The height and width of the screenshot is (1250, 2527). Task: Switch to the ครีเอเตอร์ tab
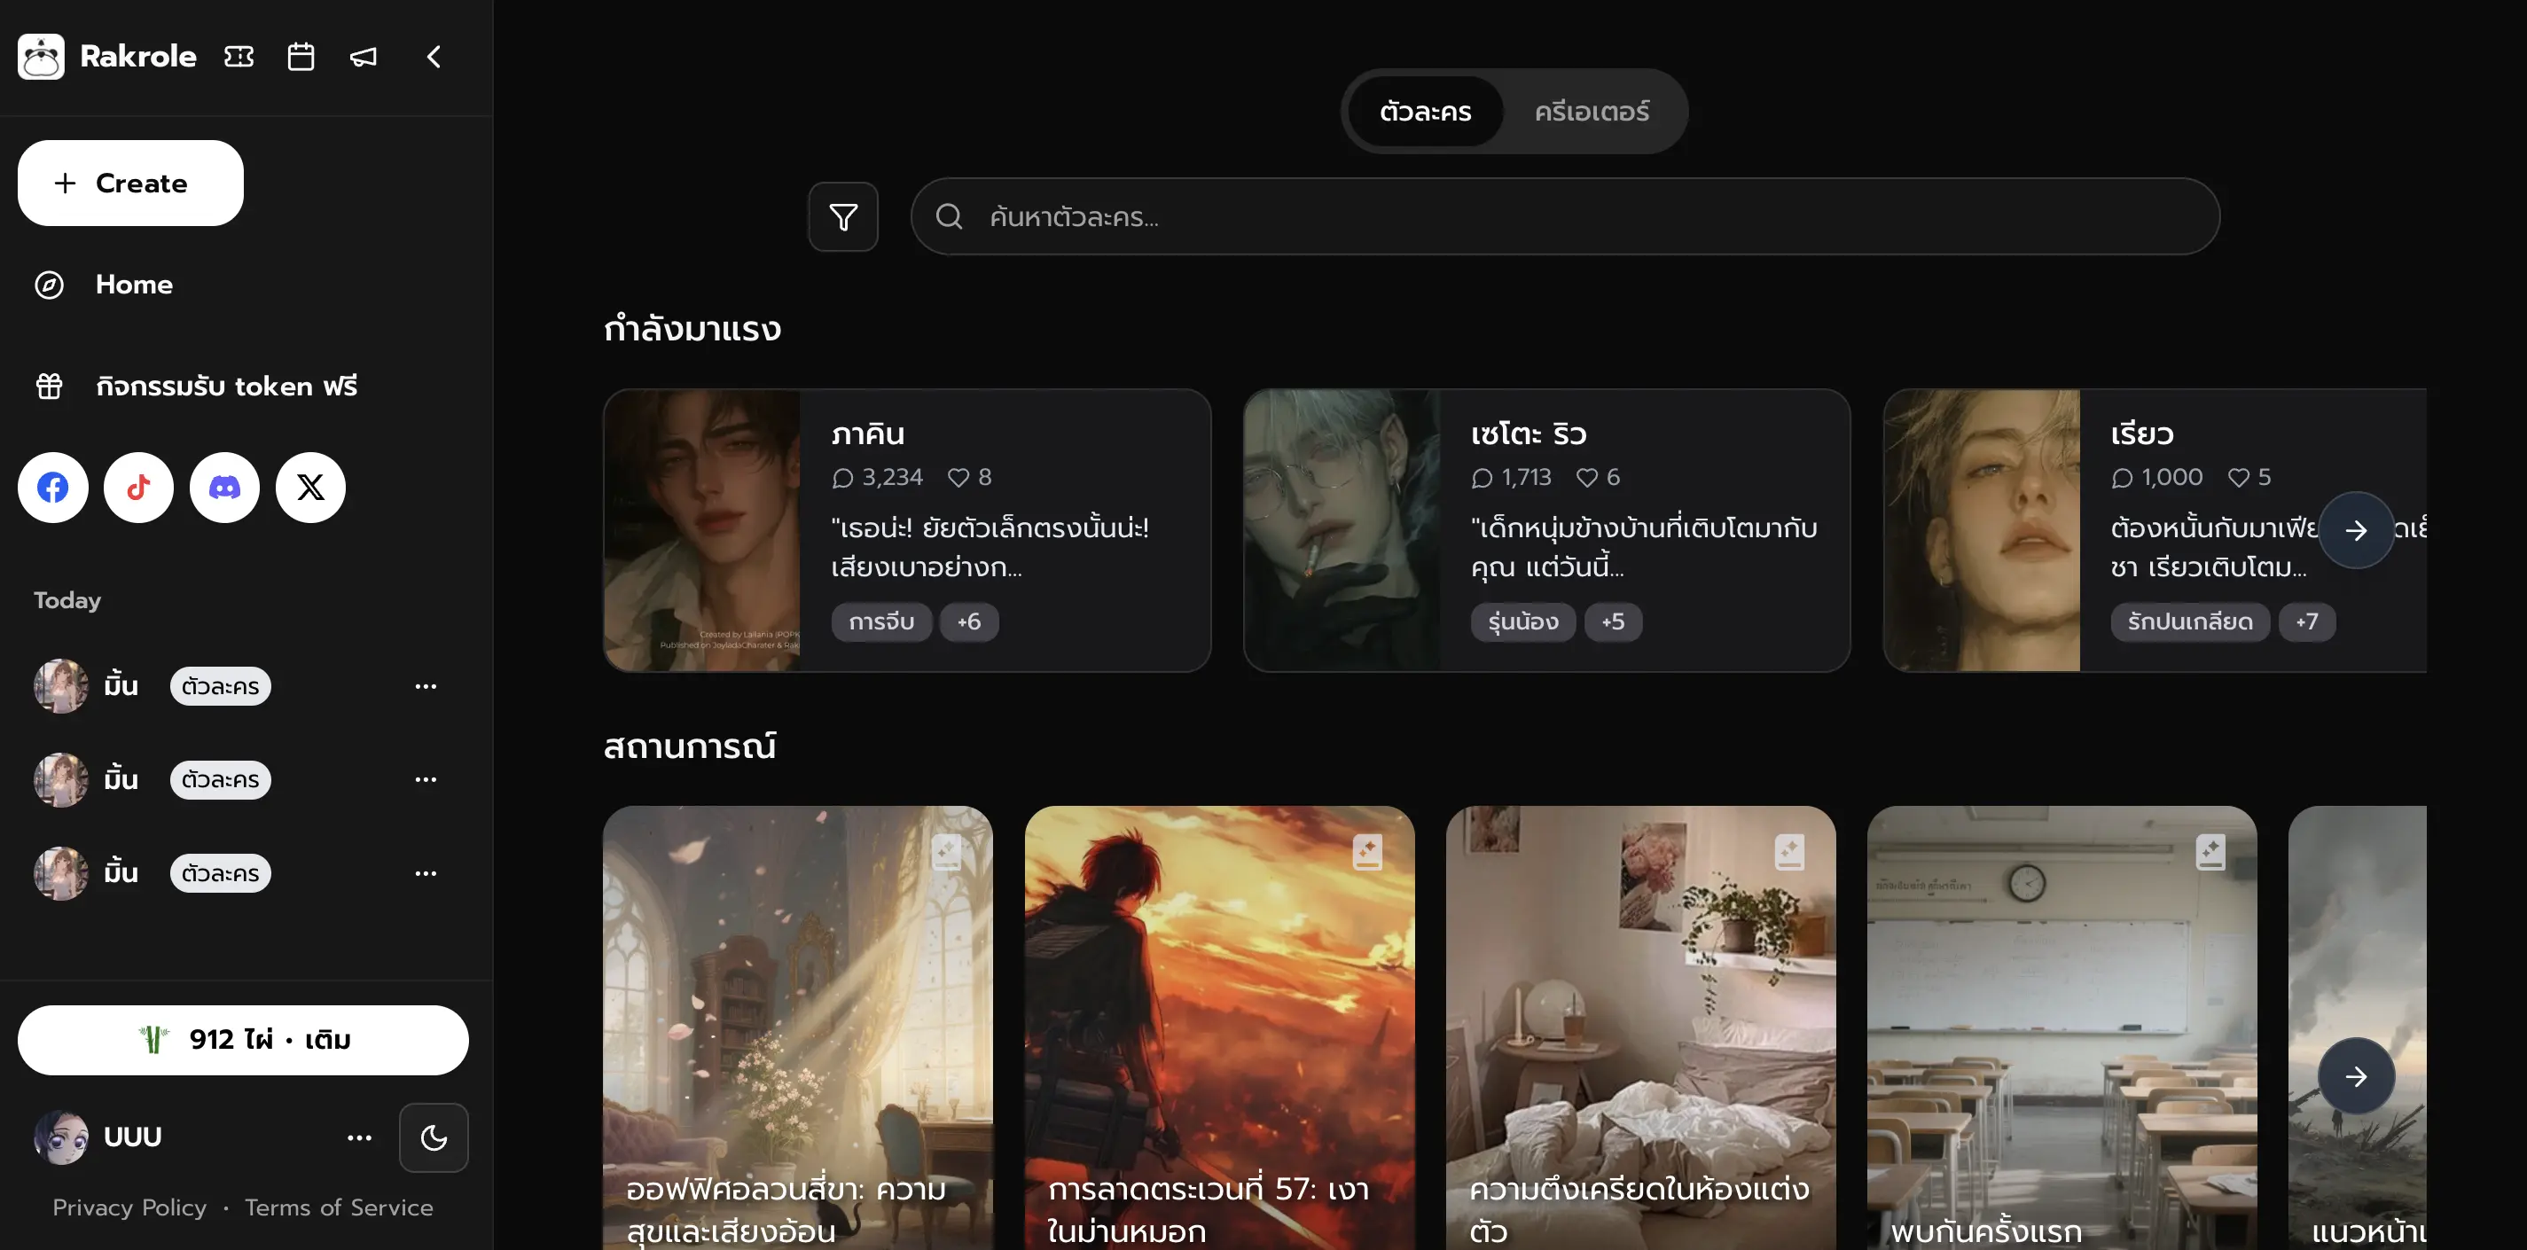pyautogui.click(x=1592, y=112)
